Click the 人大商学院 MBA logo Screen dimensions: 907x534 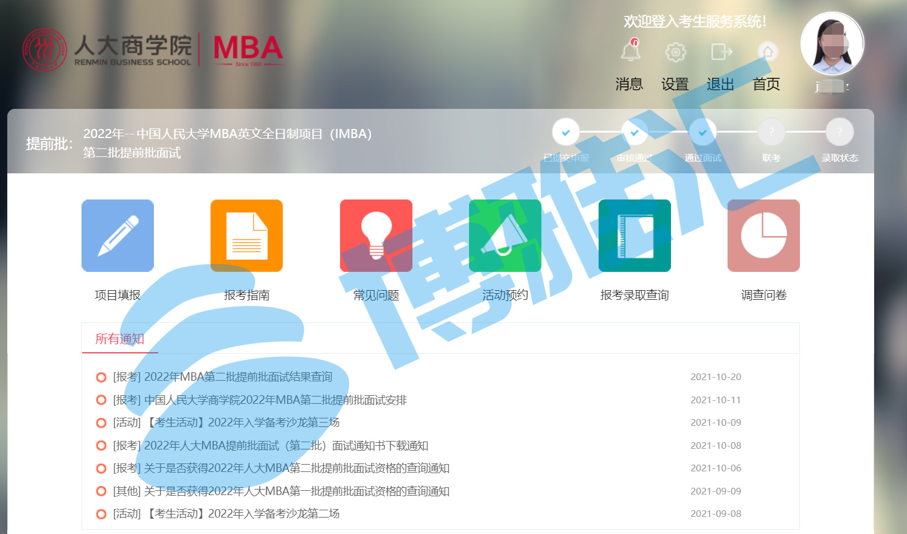pyautogui.click(x=153, y=50)
